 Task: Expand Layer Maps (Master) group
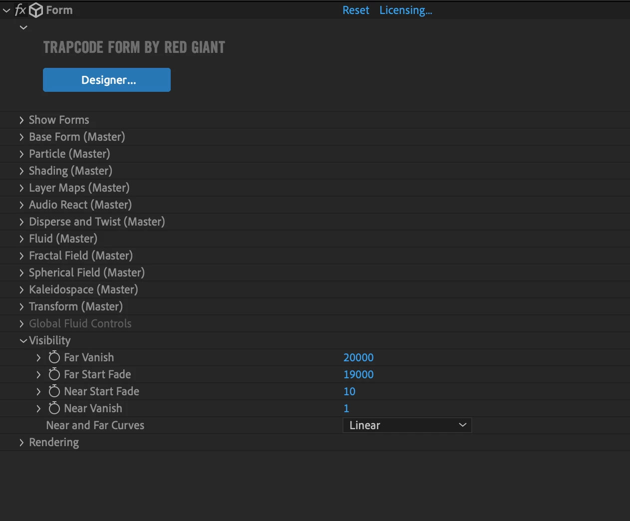click(21, 188)
